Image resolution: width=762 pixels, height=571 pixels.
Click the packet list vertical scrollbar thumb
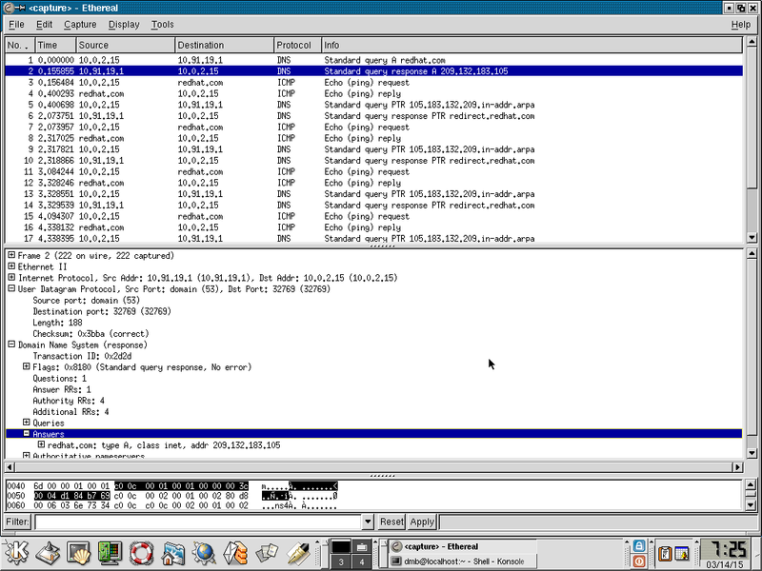click(x=752, y=118)
